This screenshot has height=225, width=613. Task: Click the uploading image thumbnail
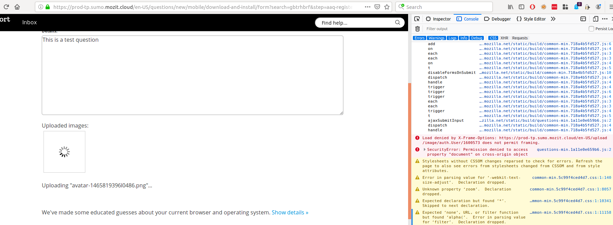pos(64,152)
